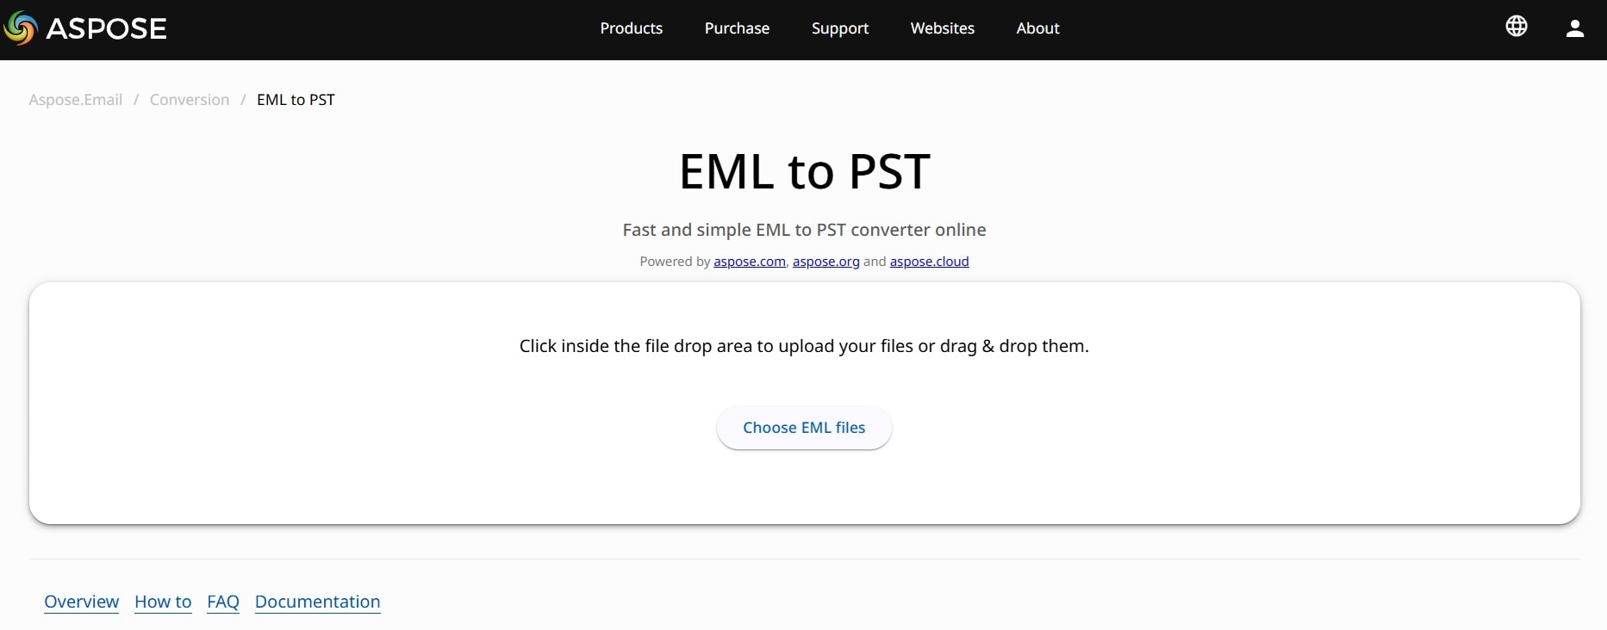Image resolution: width=1607 pixels, height=630 pixels.
Task: Open the Websites menu
Action: 943,28
